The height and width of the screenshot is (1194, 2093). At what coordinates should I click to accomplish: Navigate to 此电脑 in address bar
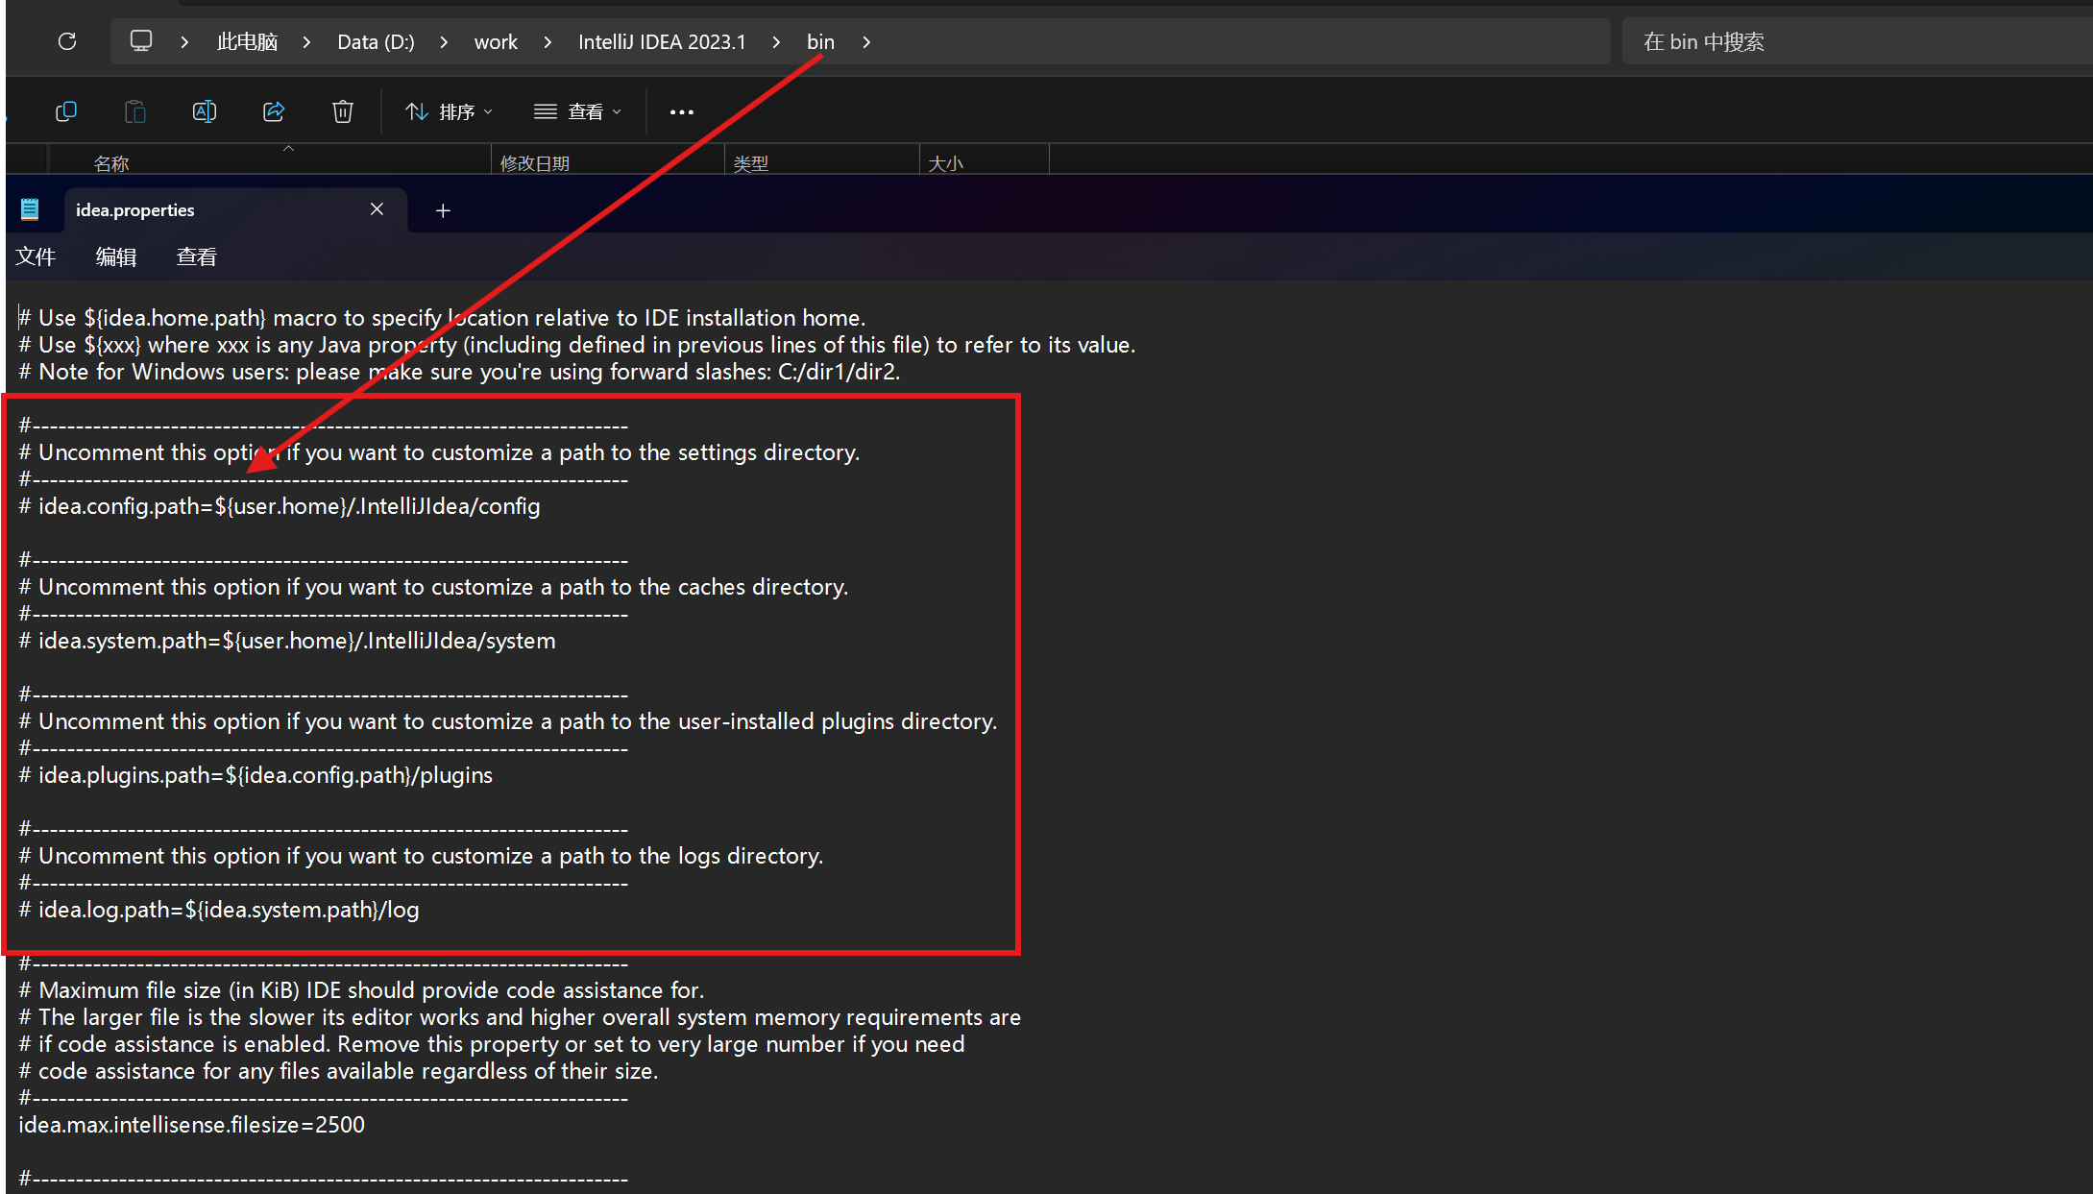pyautogui.click(x=247, y=42)
